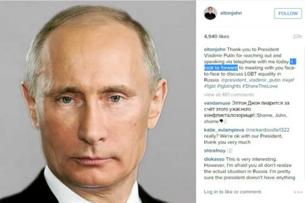Open the 4,940 likes list

216,36
